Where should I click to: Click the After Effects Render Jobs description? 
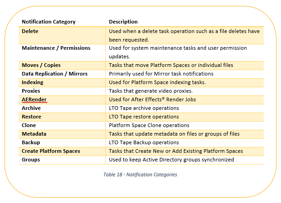(153, 99)
